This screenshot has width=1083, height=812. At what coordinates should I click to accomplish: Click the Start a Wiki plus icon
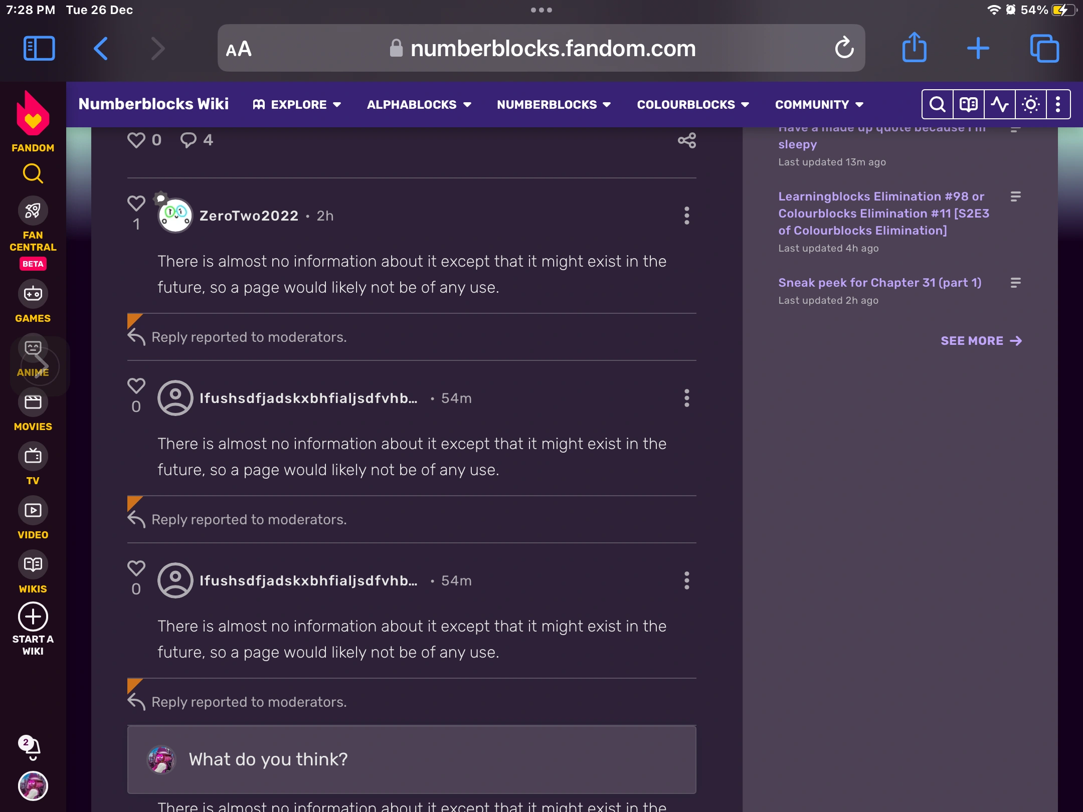[33, 617]
